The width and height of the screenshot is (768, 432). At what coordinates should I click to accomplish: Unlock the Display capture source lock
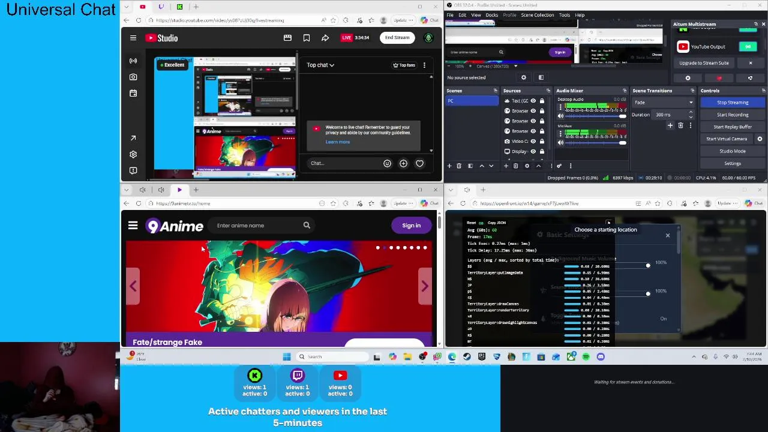(x=542, y=152)
